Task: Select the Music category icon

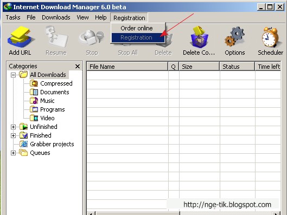Action: click(x=34, y=101)
